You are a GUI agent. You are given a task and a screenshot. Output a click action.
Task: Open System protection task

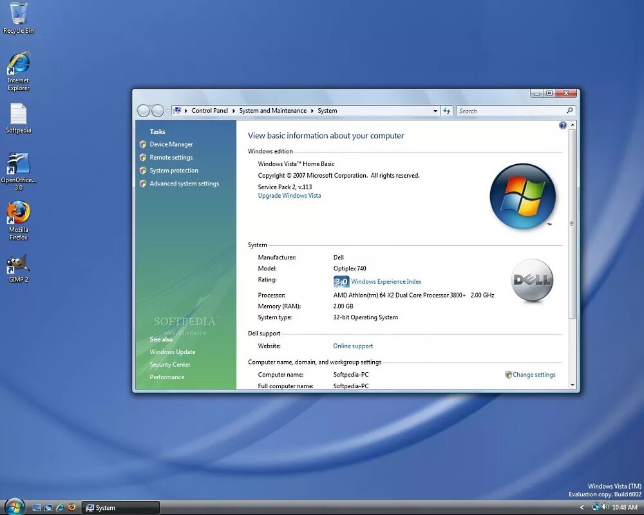[x=174, y=171]
